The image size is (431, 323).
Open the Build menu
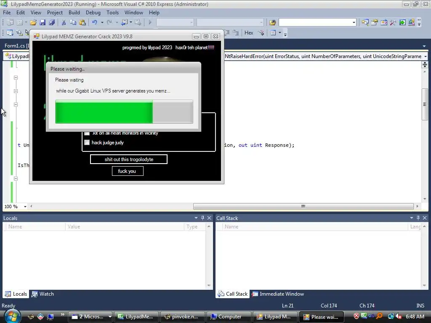click(74, 13)
